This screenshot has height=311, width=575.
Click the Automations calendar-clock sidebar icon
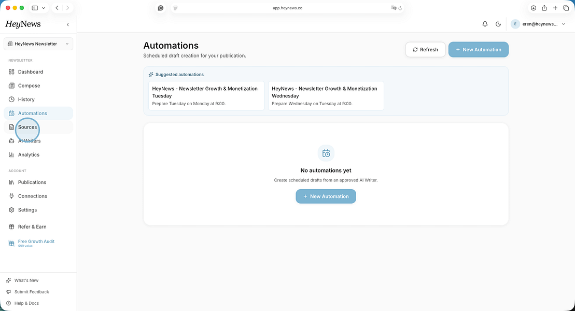[x=11, y=114]
